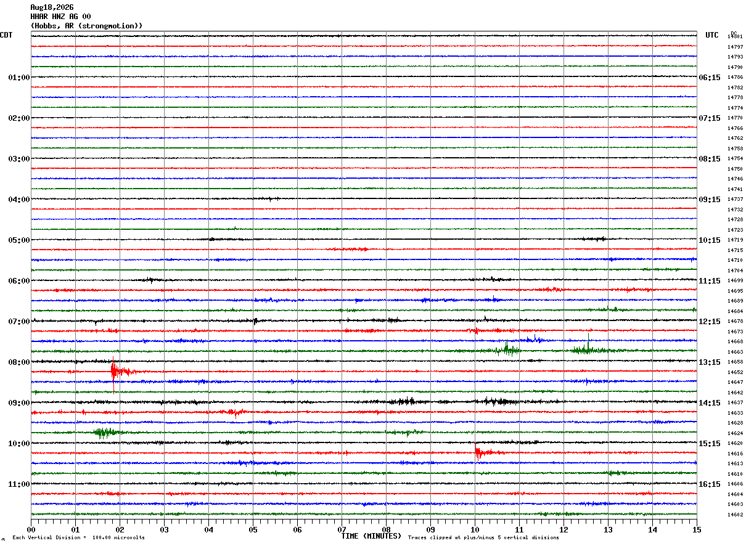Click the UTC column header
746x546 pixels.
[x=712, y=35]
